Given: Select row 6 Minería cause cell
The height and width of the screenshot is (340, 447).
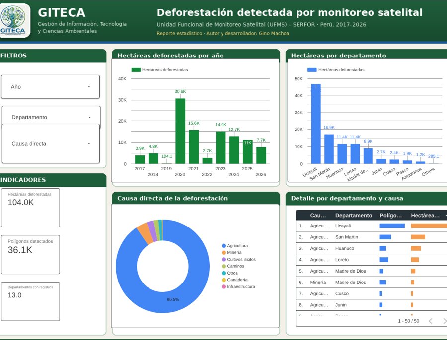Looking at the screenshot, I should (318, 282).
